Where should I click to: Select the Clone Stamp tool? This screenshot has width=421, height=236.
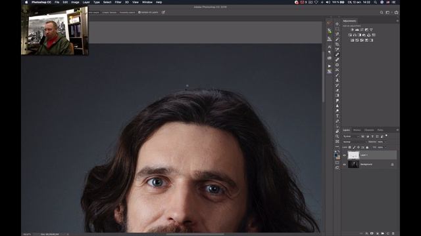(x=337, y=80)
